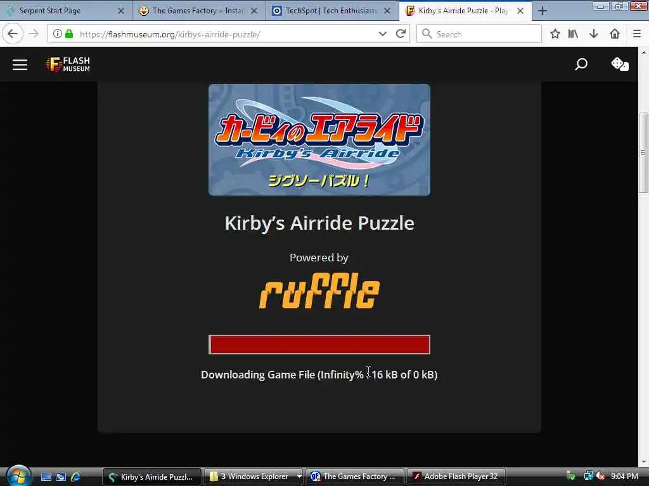Click the browser forward arrow
This screenshot has height=486, width=649.
(x=34, y=34)
